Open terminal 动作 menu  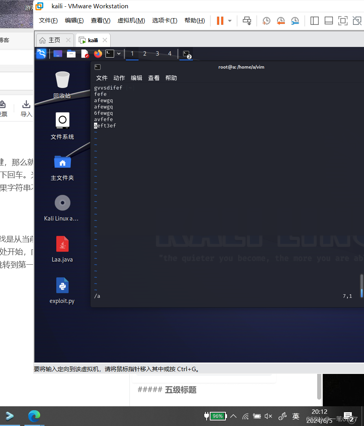(119, 78)
